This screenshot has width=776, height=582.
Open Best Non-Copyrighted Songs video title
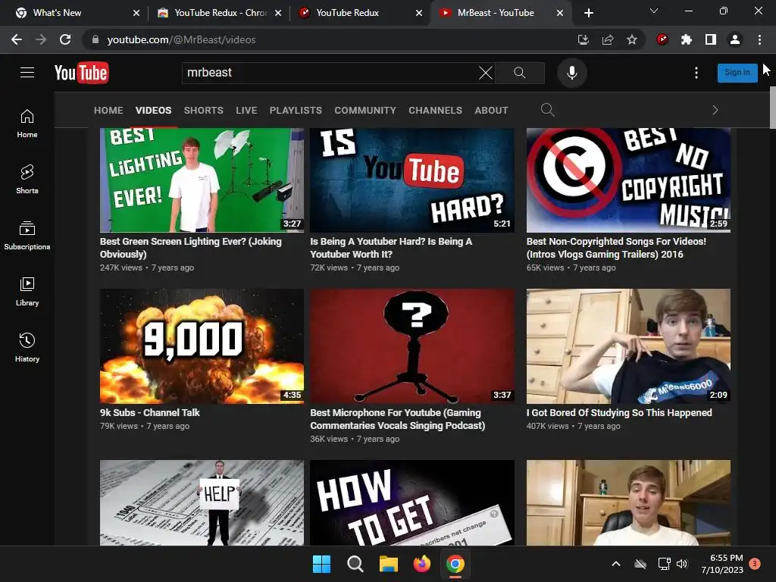tap(616, 248)
